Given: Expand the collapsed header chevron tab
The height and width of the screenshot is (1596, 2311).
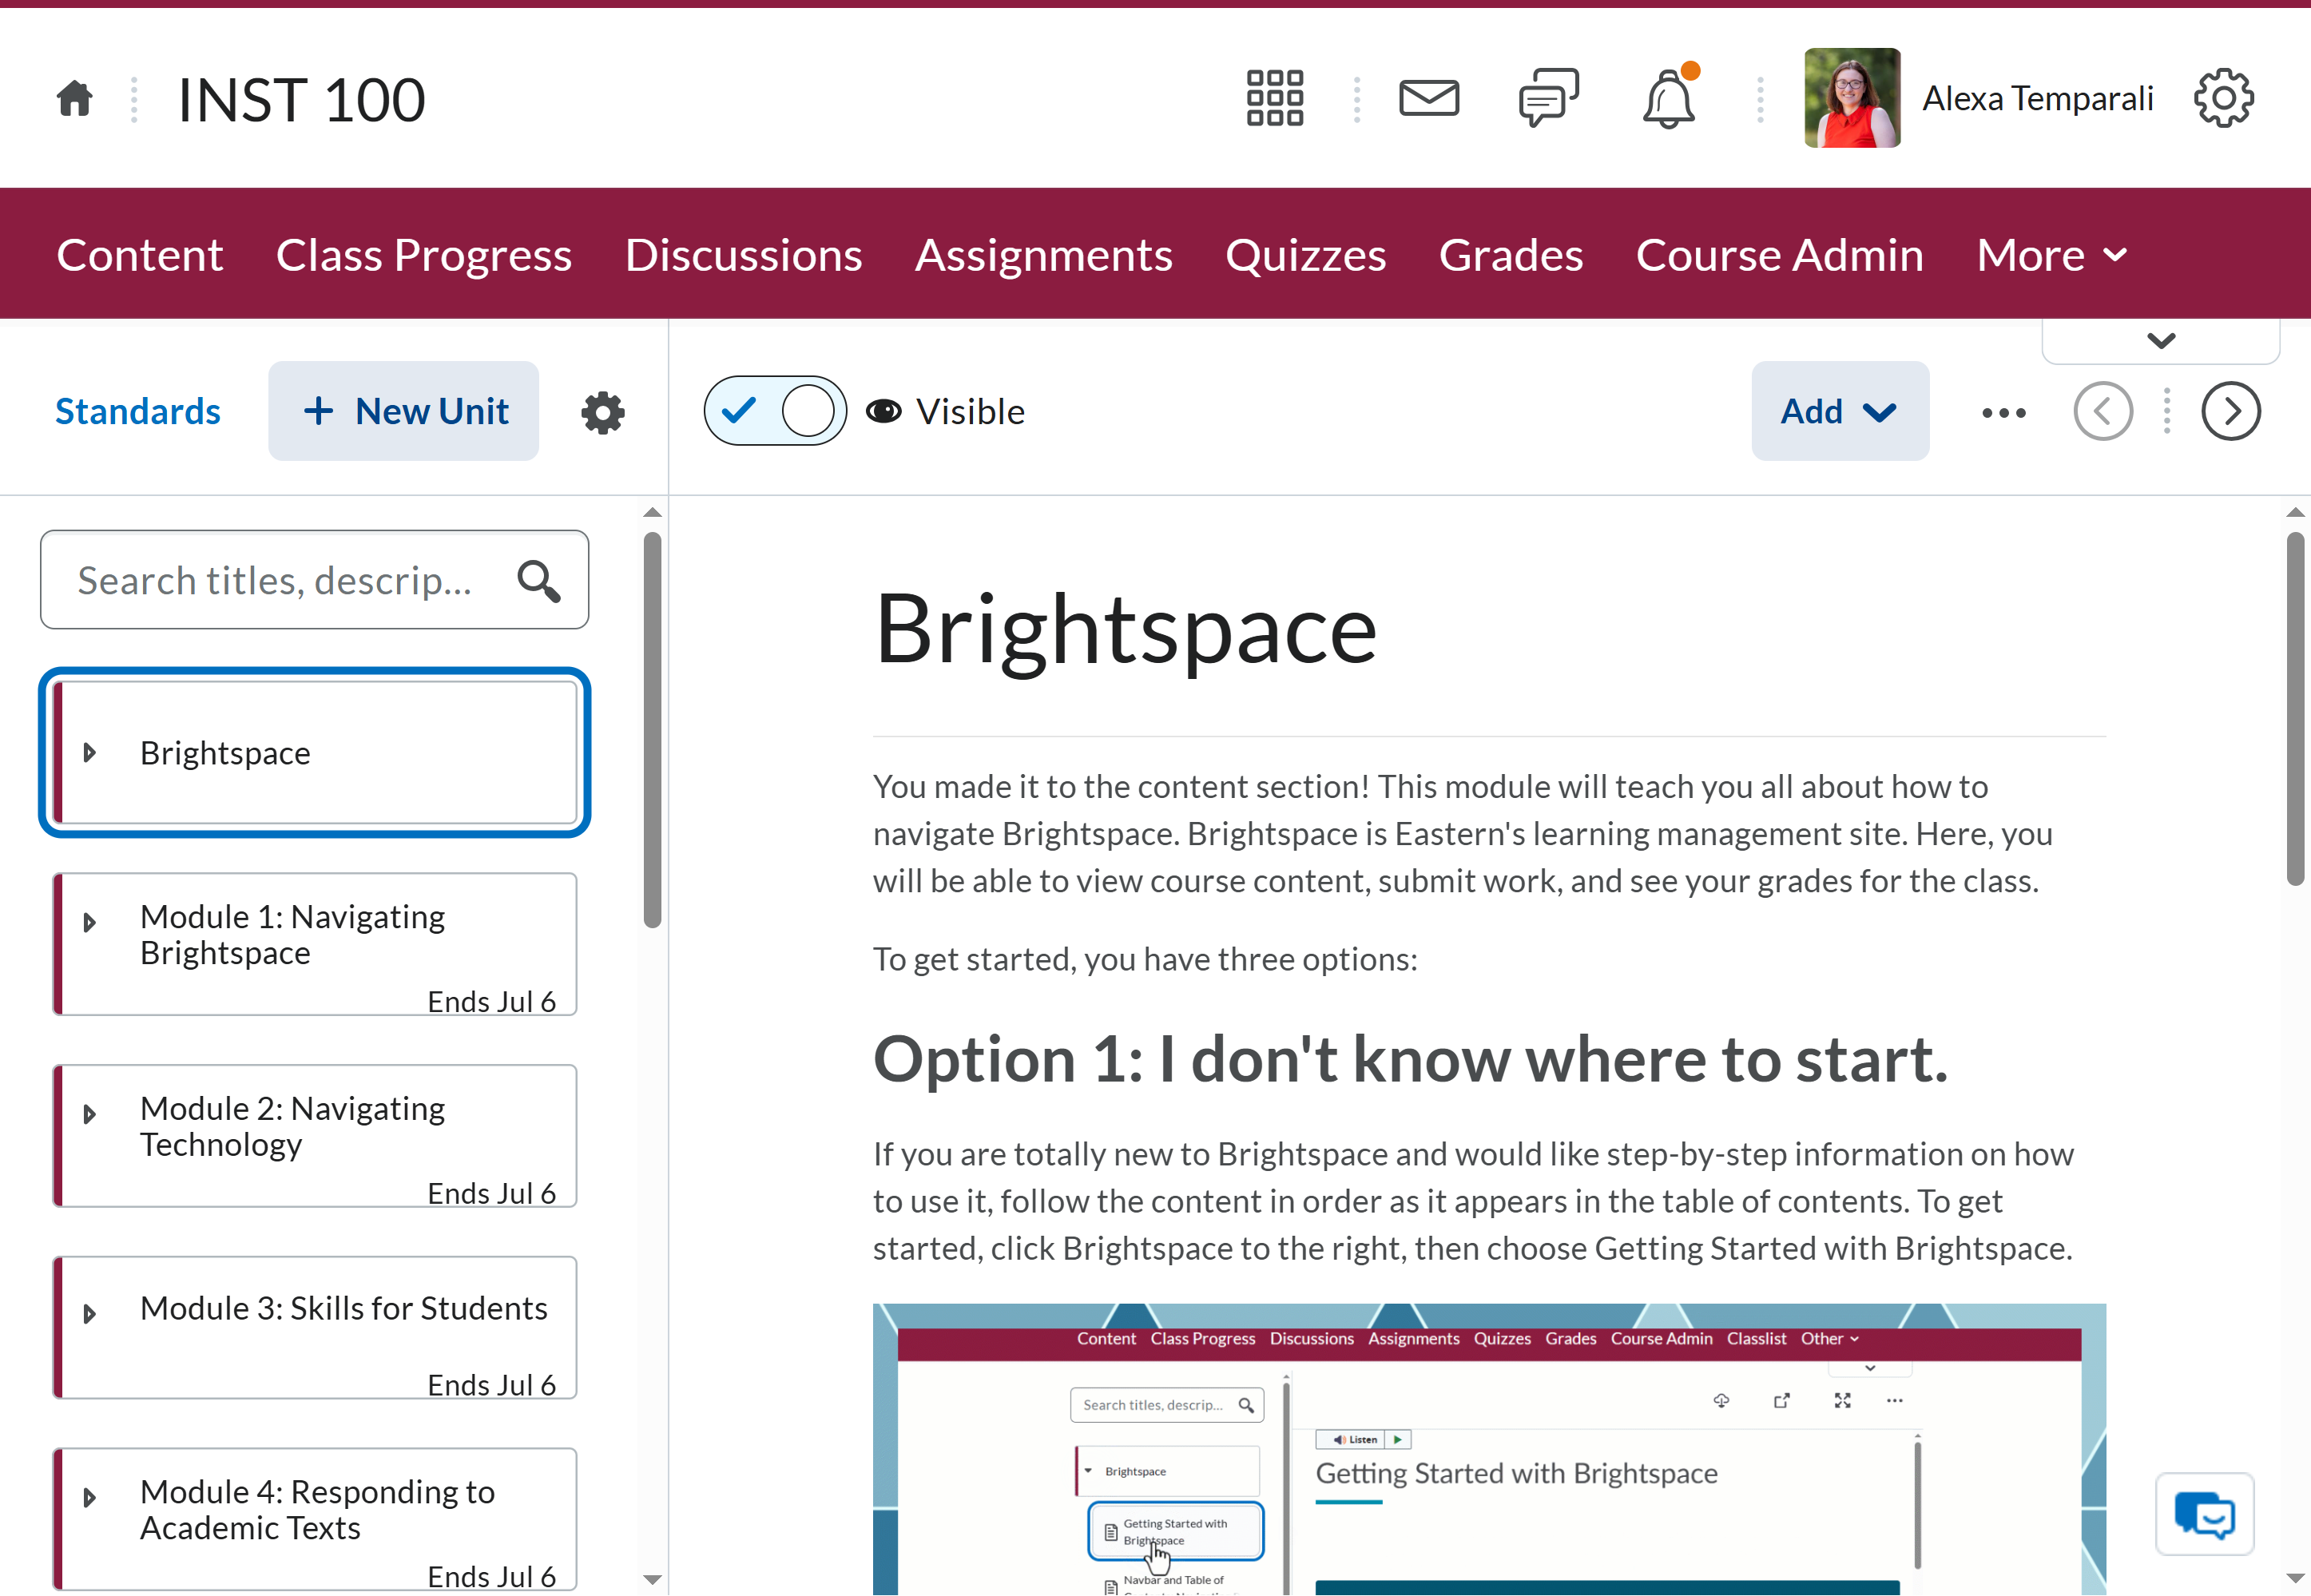Looking at the screenshot, I should pyautogui.click(x=2161, y=341).
